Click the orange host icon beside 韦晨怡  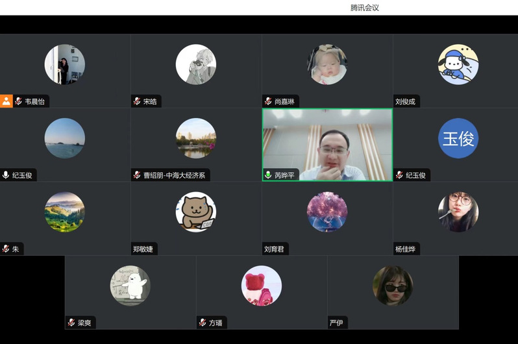tap(6, 101)
